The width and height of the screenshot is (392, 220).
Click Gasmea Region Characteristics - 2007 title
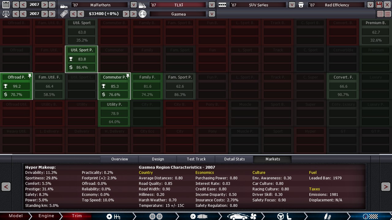[x=177, y=167]
